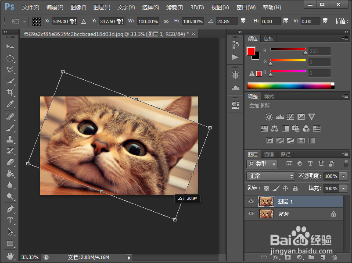Viewport: 352px width, 263px height.
Task: Click the 图层 1 layer thumbnail
Action: (x=266, y=201)
